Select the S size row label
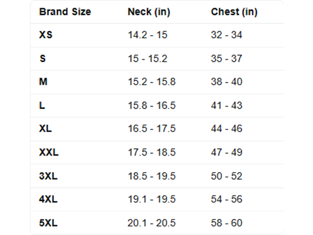The height and width of the screenshot is (235, 313). click(x=43, y=59)
